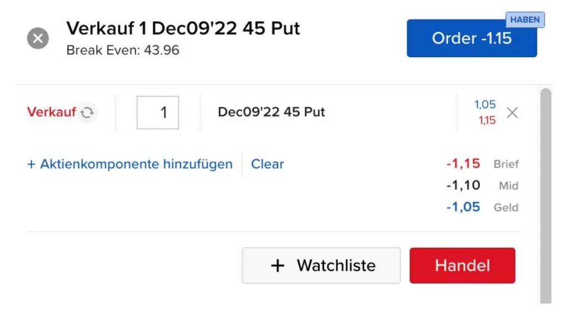This screenshot has height=316, width=569.
Task: Click the plus icon on Watchliste button
Action: (278, 265)
